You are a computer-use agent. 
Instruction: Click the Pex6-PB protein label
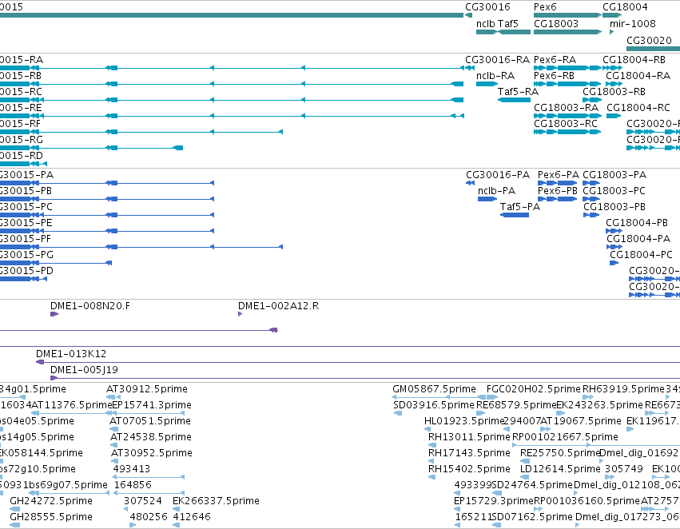tap(558, 191)
